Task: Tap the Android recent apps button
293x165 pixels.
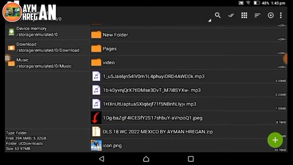Action: tap(190, 159)
